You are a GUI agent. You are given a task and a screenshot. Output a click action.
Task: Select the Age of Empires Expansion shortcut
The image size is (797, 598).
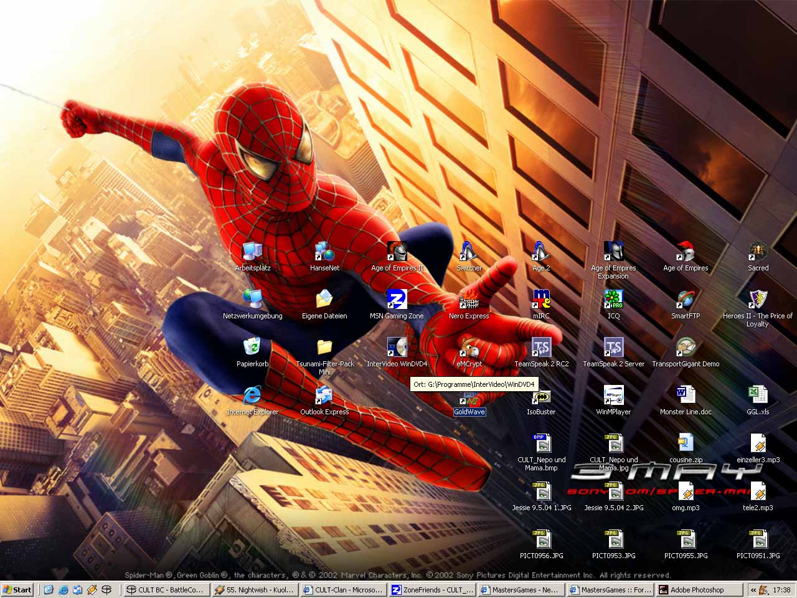pyautogui.click(x=613, y=260)
